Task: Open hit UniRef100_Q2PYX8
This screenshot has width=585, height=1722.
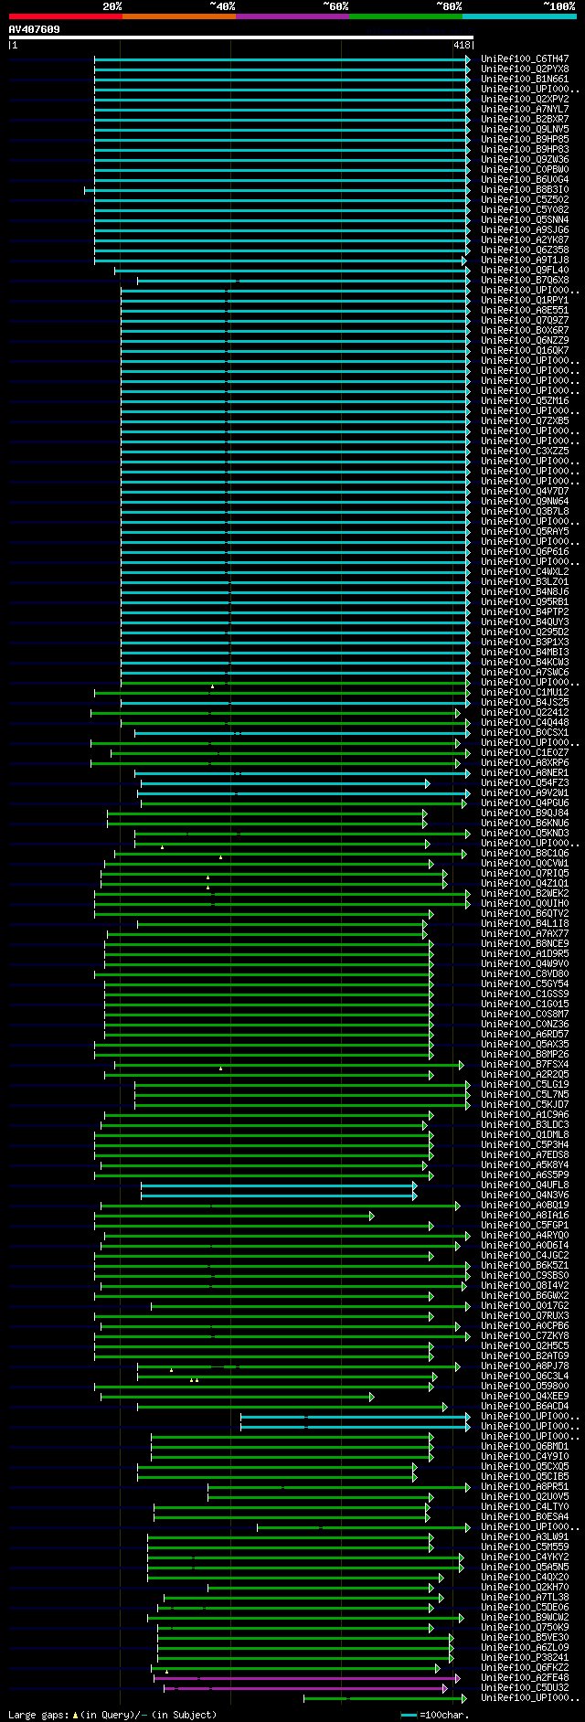Action: tap(525, 69)
